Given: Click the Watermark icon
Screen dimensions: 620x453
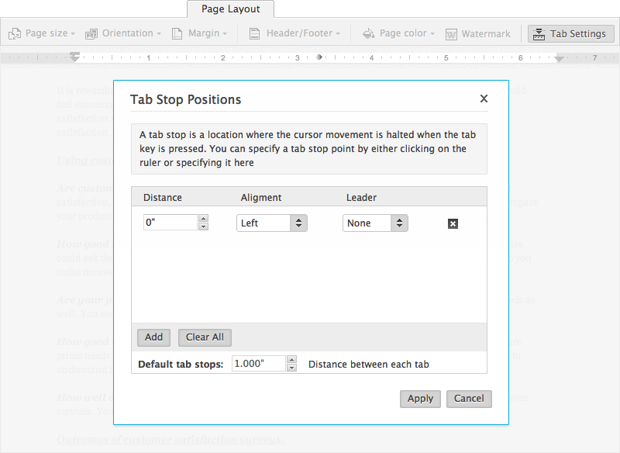Looking at the screenshot, I should click(451, 34).
